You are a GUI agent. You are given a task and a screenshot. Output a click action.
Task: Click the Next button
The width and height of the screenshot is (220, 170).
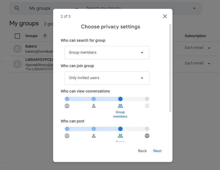click(157, 151)
